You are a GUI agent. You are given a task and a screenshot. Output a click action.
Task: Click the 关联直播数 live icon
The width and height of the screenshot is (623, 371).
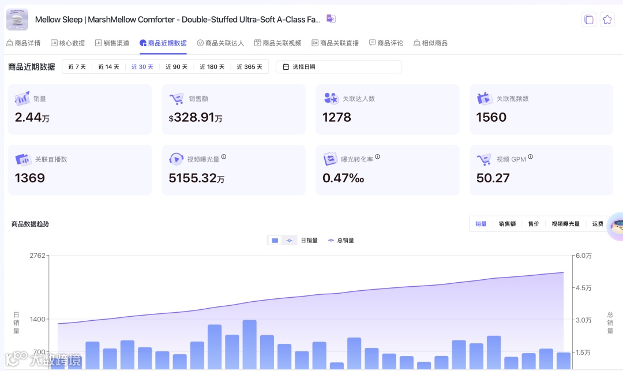(x=23, y=159)
